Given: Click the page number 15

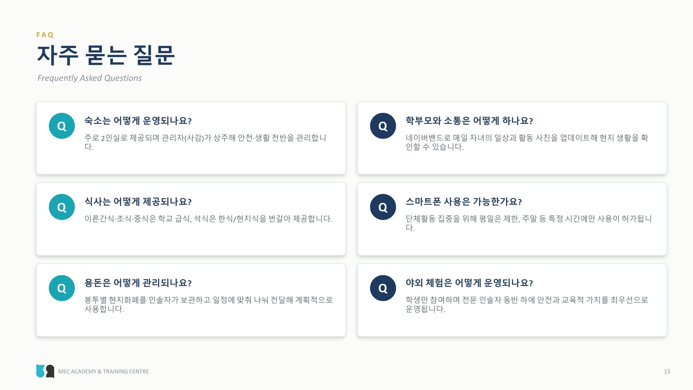Looking at the screenshot, I should (667, 371).
